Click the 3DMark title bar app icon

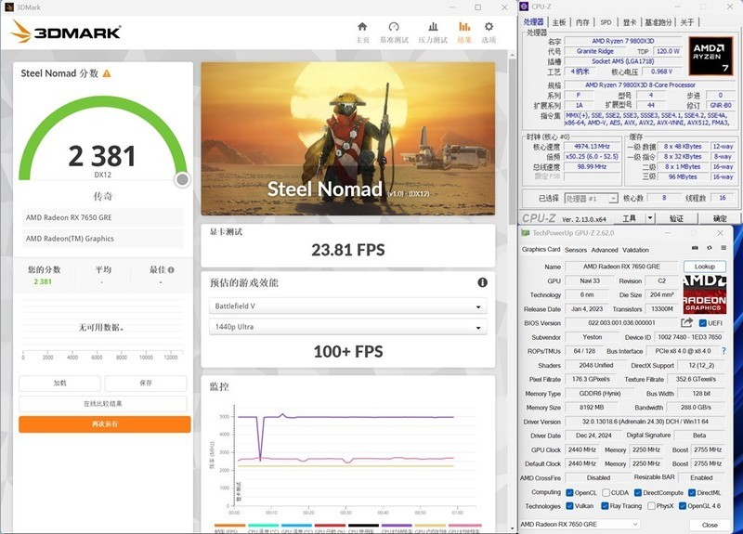(9, 7)
